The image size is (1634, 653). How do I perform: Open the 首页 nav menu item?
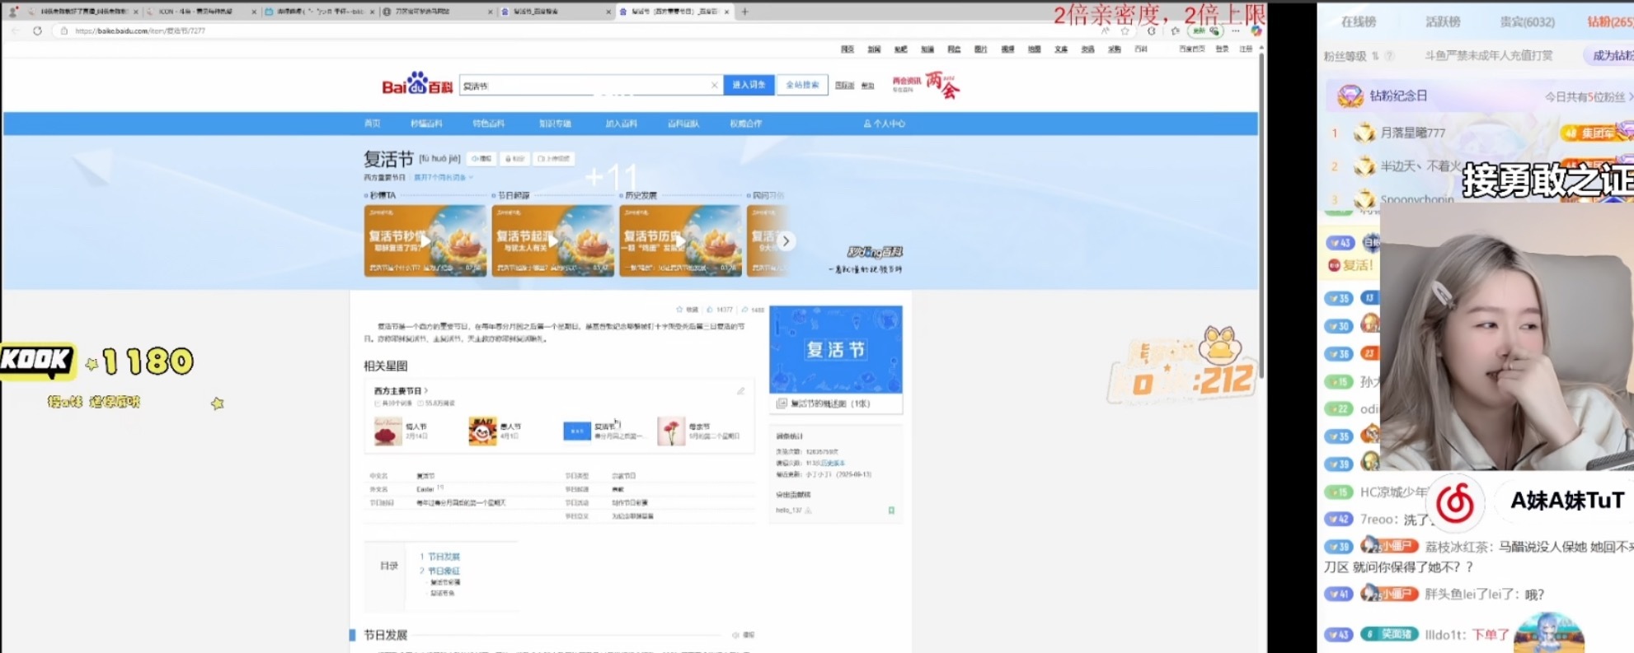(x=373, y=124)
